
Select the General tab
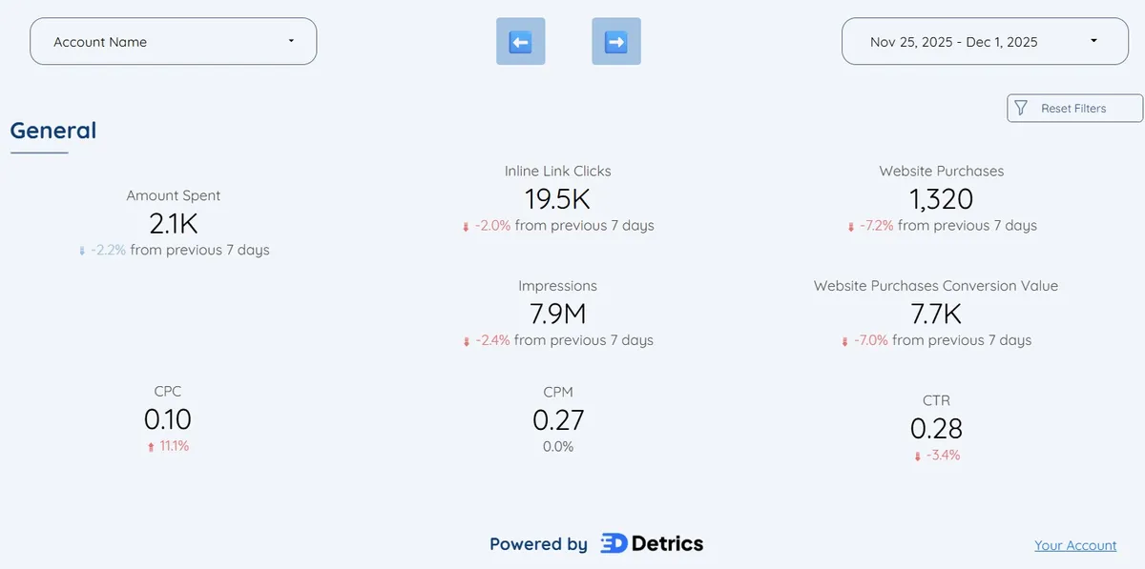[x=52, y=131]
